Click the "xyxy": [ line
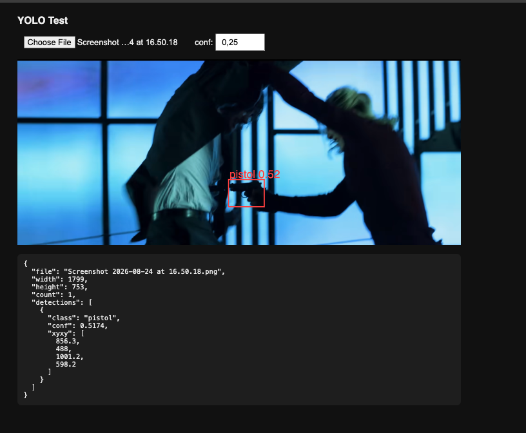Screen dimensions: 526x433 pos(66,333)
